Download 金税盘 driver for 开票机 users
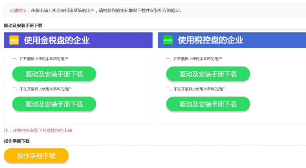 coord(54,74)
